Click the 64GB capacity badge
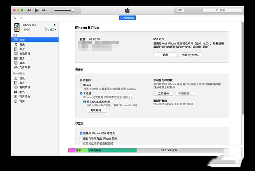The width and height of the screenshot is (255, 171). click(x=26, y=30)
